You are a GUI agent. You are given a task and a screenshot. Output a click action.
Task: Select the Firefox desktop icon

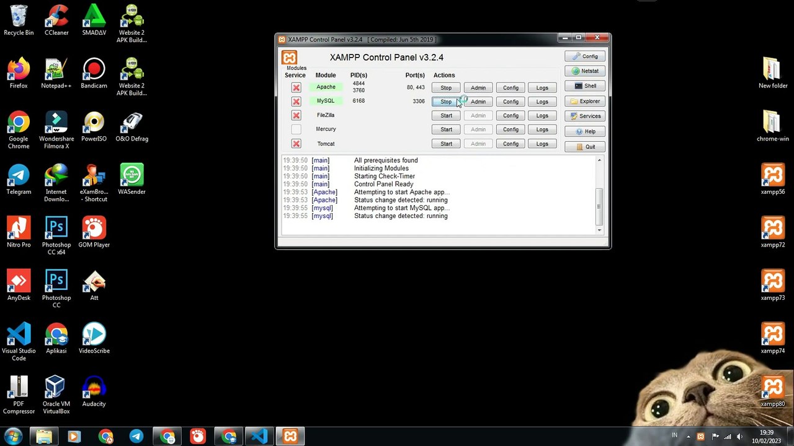coord(19,74)
